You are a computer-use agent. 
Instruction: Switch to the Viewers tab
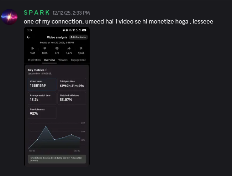coord(63,60)
